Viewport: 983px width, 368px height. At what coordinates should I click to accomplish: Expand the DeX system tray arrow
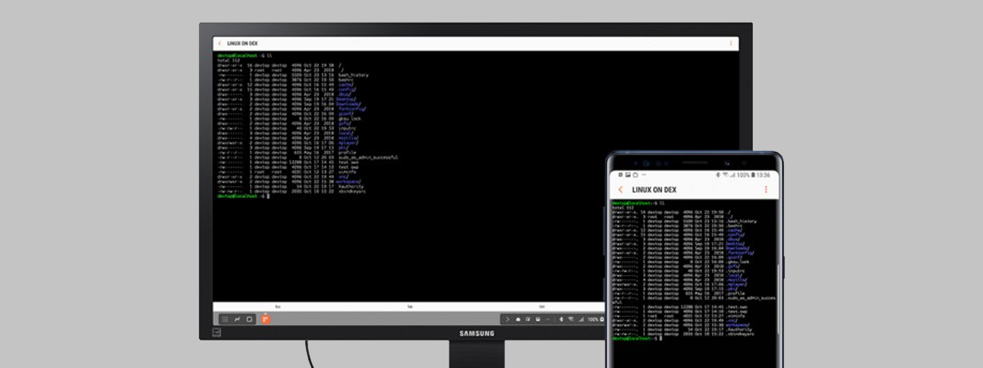tap(508, 319)
